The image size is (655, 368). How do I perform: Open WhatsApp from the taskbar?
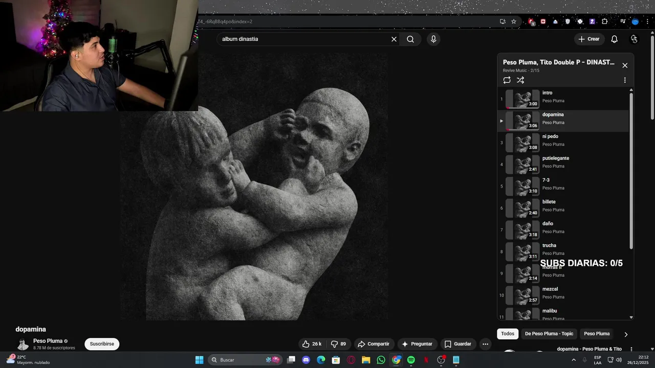click(381, 360)
